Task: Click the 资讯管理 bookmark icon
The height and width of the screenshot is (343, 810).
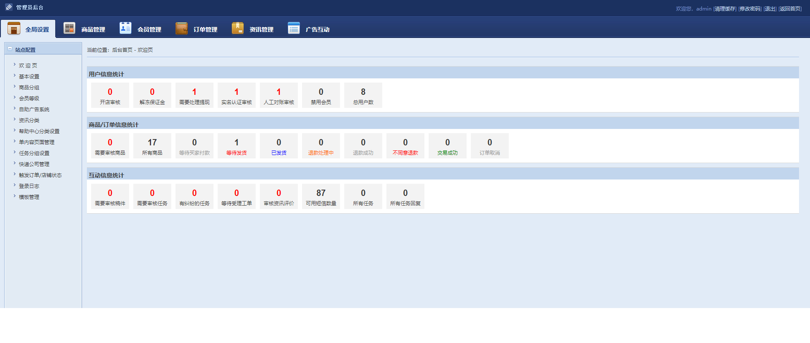Action: (238, 28)
